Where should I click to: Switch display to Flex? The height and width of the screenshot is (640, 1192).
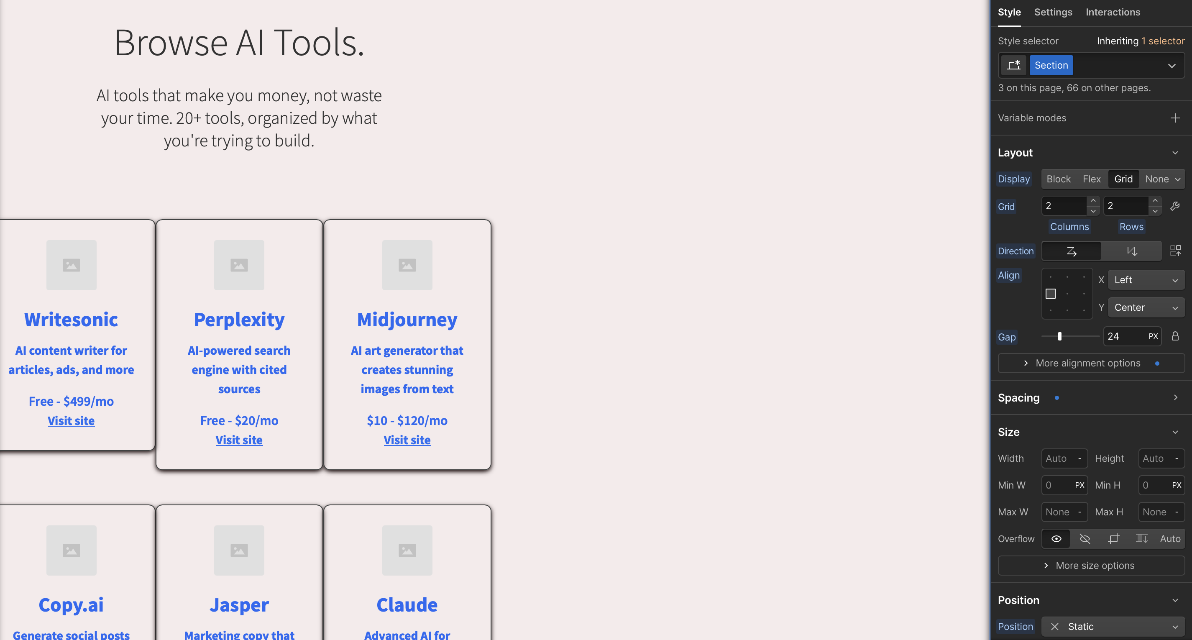(1092, 179)
